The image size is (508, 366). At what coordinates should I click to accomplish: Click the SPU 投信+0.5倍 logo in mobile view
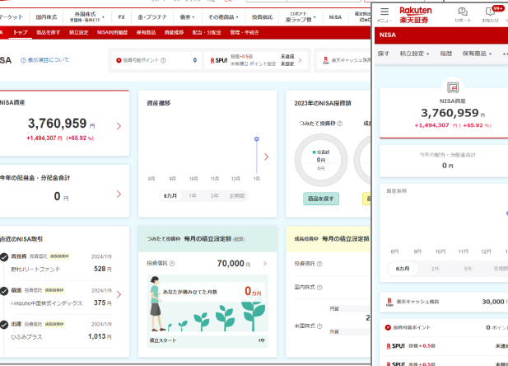coord(395,346)
